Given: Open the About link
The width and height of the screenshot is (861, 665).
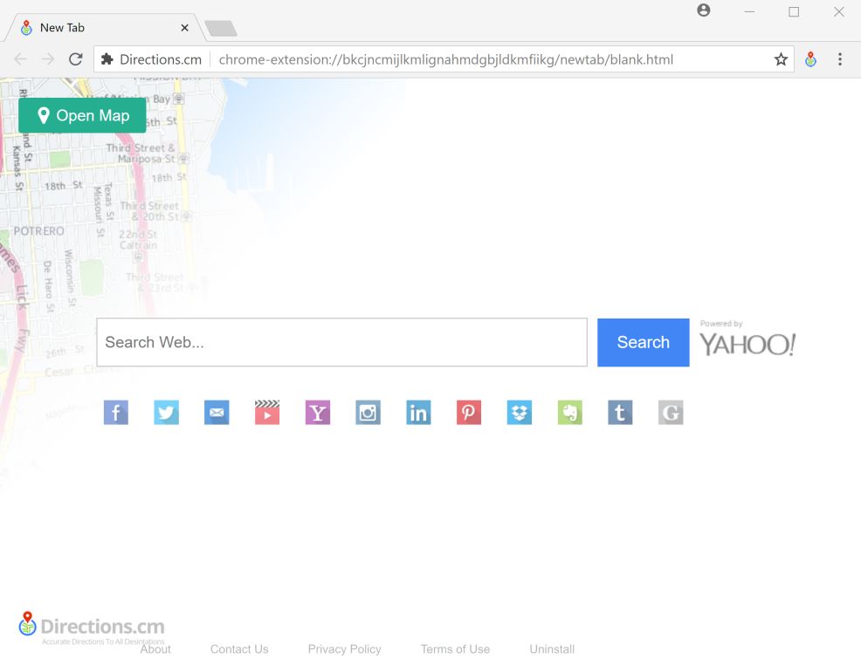Looking at the screenshot, I should (x=155, y=649).
